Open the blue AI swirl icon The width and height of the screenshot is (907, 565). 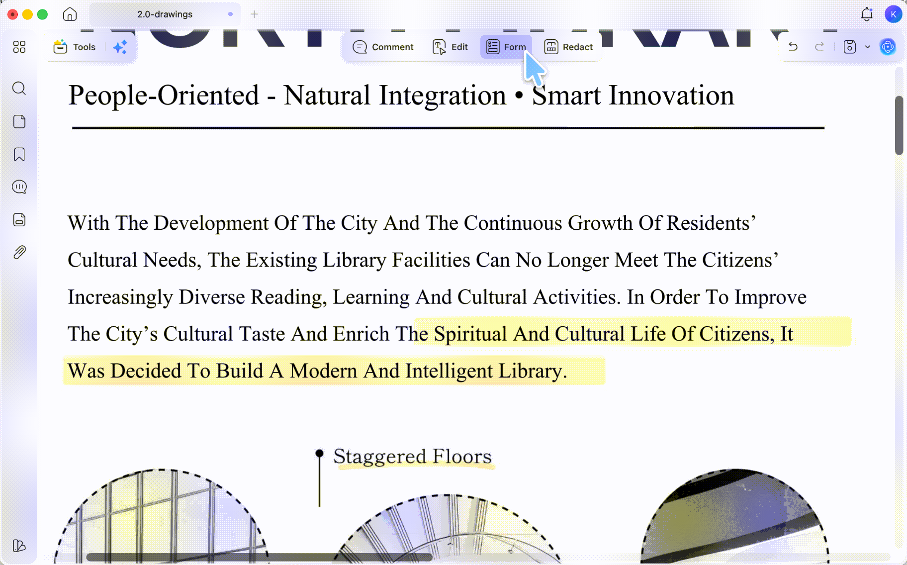[x=888, y=47]
